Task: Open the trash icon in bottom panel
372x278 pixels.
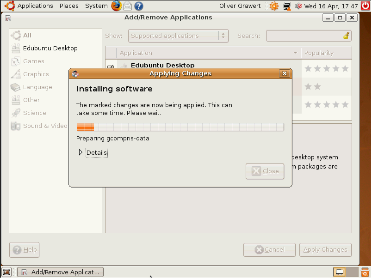Action: (365, 272)
